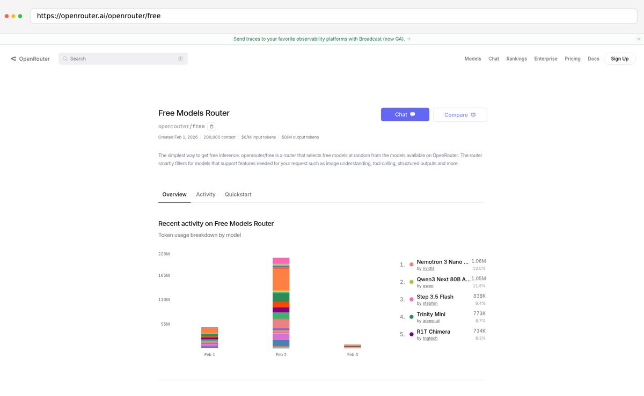Select the Qwen3 Next 80B legend dot
Image resolution: width=644 pixels, height=396 pixels.
pyautogui.click(x=411, y=282)
